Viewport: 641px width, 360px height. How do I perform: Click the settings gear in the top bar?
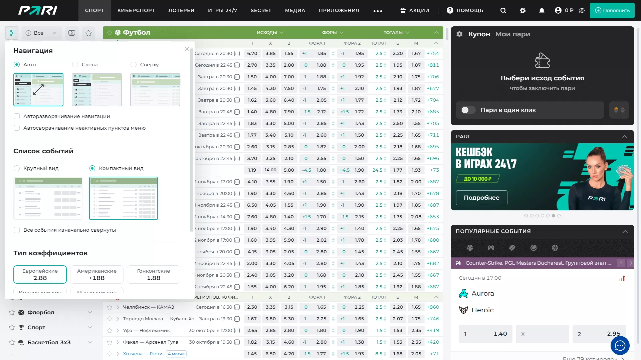[522, 10]
